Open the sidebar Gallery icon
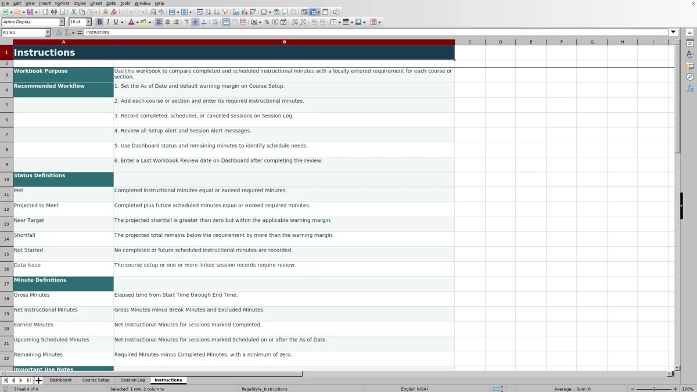697x392 pixels. pyautogui.click(x=690, y=66)
